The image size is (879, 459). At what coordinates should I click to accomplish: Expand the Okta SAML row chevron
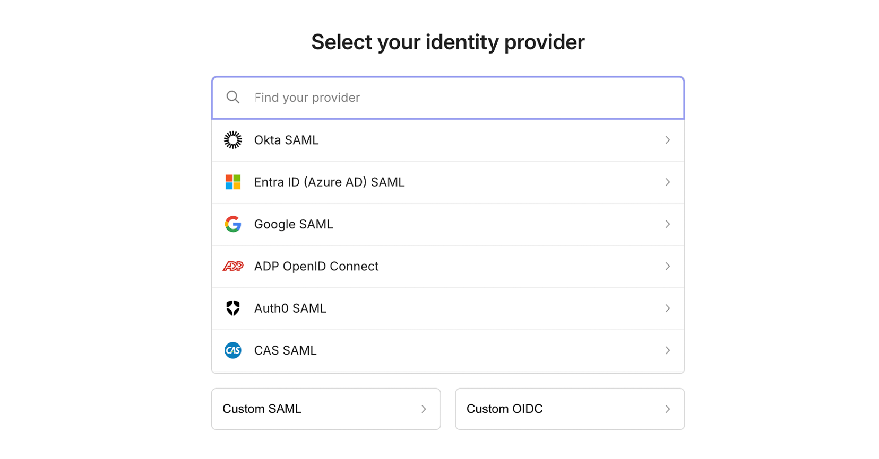[x=667, y=140]
